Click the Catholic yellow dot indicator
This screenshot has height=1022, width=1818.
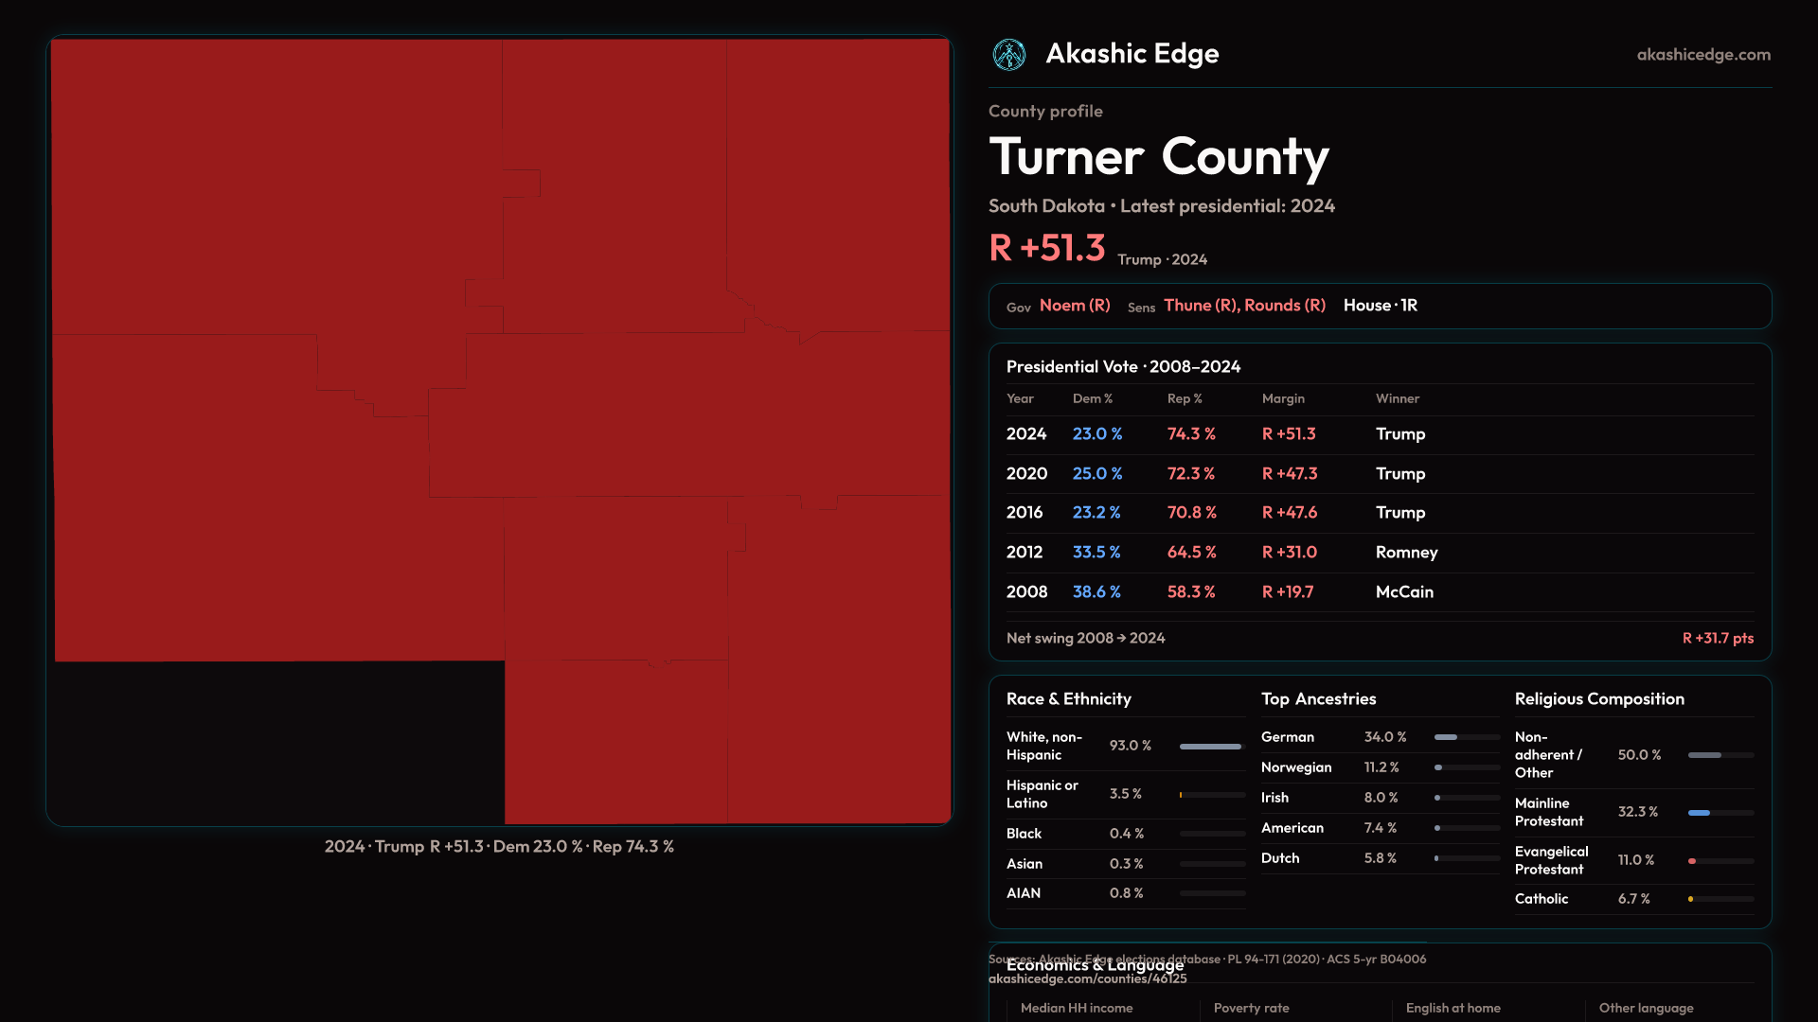pyautogui.click(x=1690, y=899)
